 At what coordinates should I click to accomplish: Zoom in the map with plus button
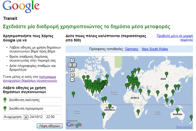[x=72, y=75]
